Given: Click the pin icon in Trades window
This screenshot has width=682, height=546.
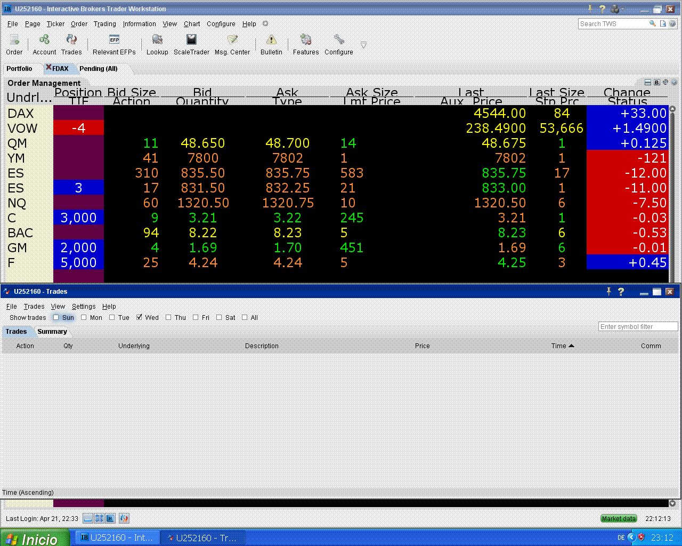Looking at the screenshot, I should point(608,291).
